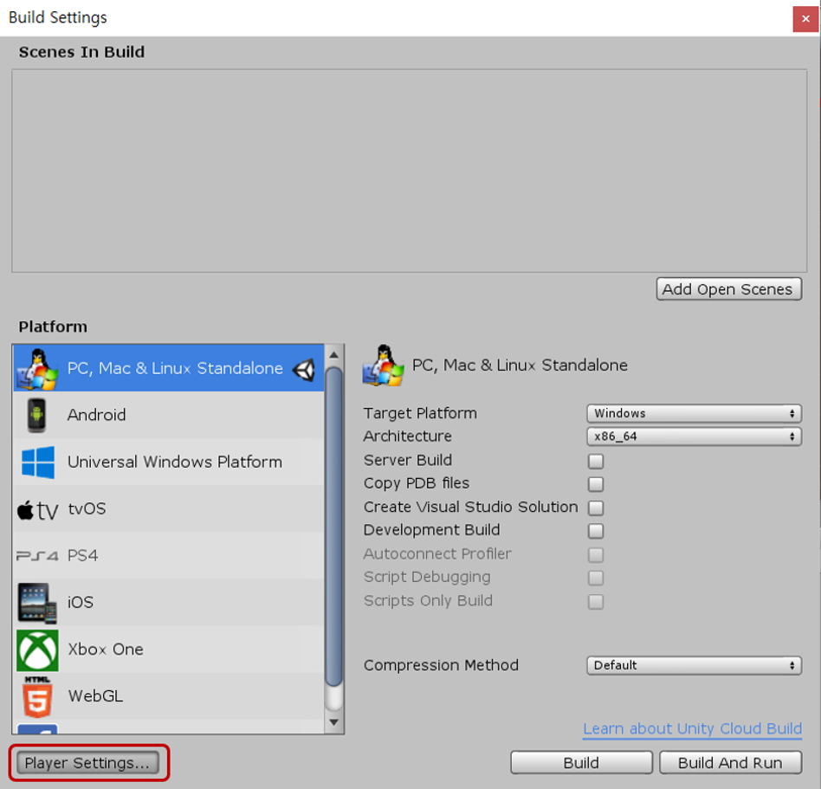Open the Learn about Unity Cloud Build link
This screenshot has height=789, width=821.
[692, 728]
